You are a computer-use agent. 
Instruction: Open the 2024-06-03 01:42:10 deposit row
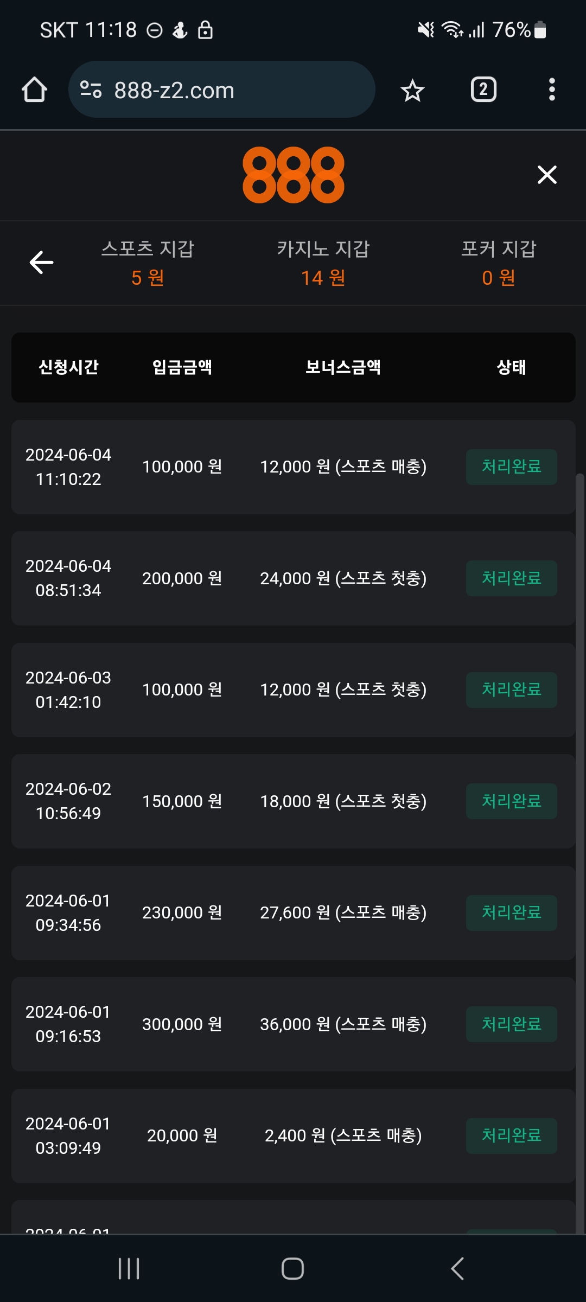click(x=293, y=690)
